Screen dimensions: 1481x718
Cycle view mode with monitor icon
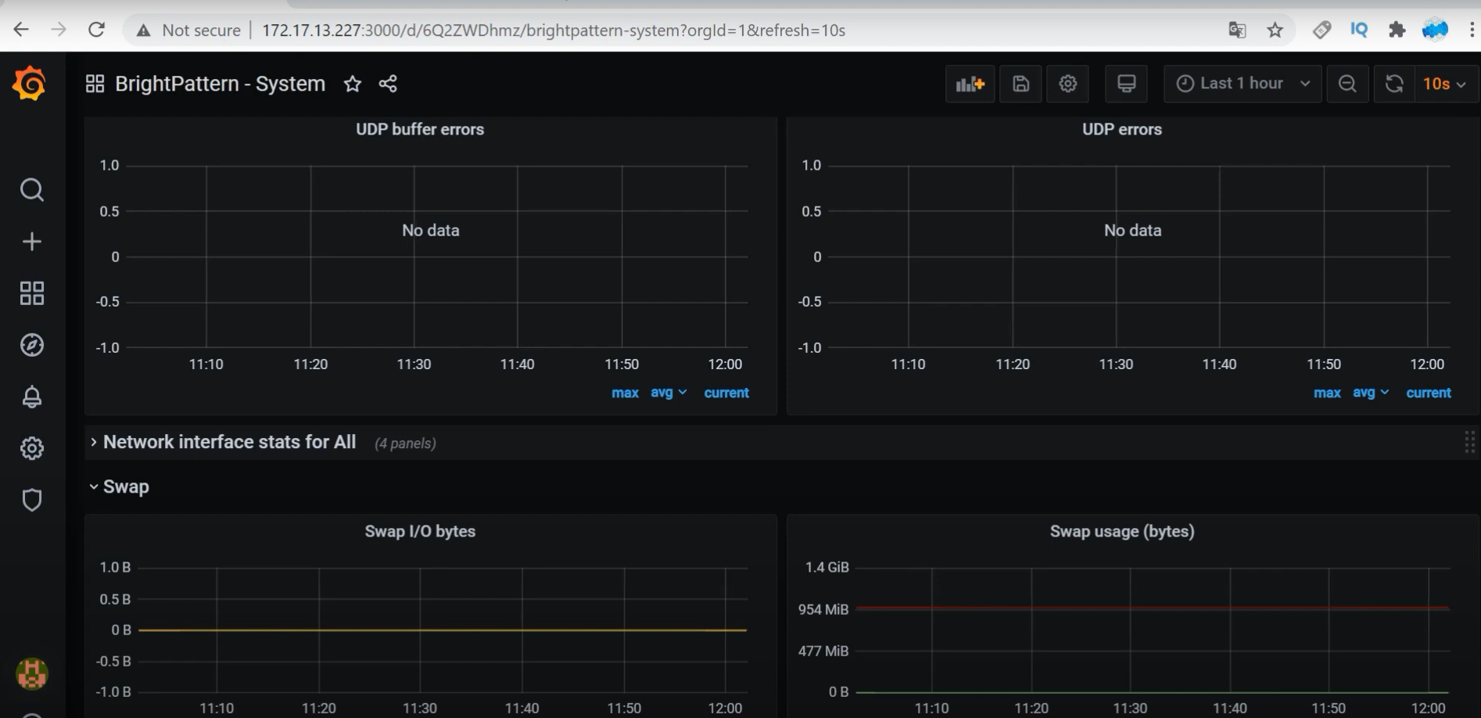point(1127,84)
